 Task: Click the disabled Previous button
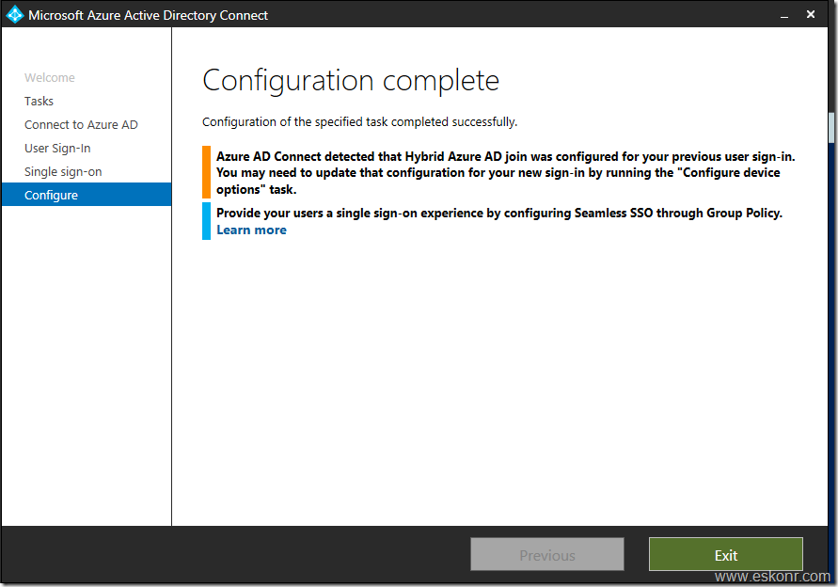(x=547, y=555)
